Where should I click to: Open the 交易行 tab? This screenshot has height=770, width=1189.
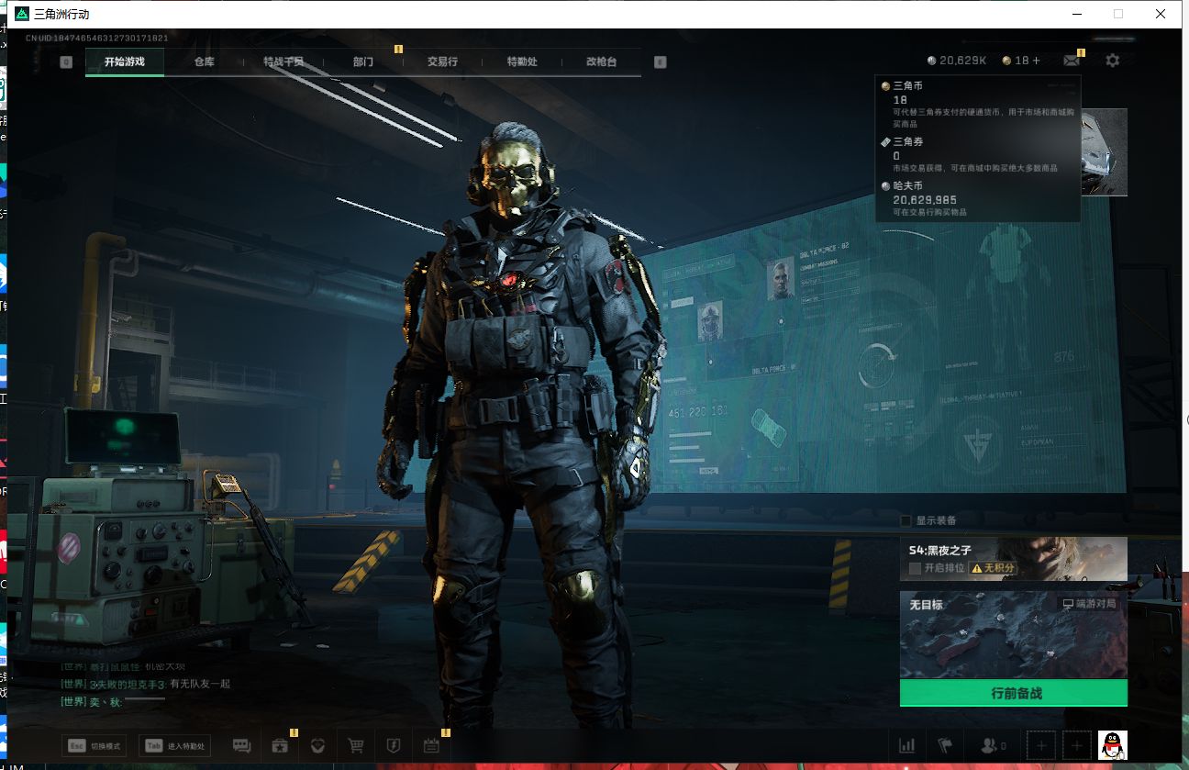coord(442,61)
